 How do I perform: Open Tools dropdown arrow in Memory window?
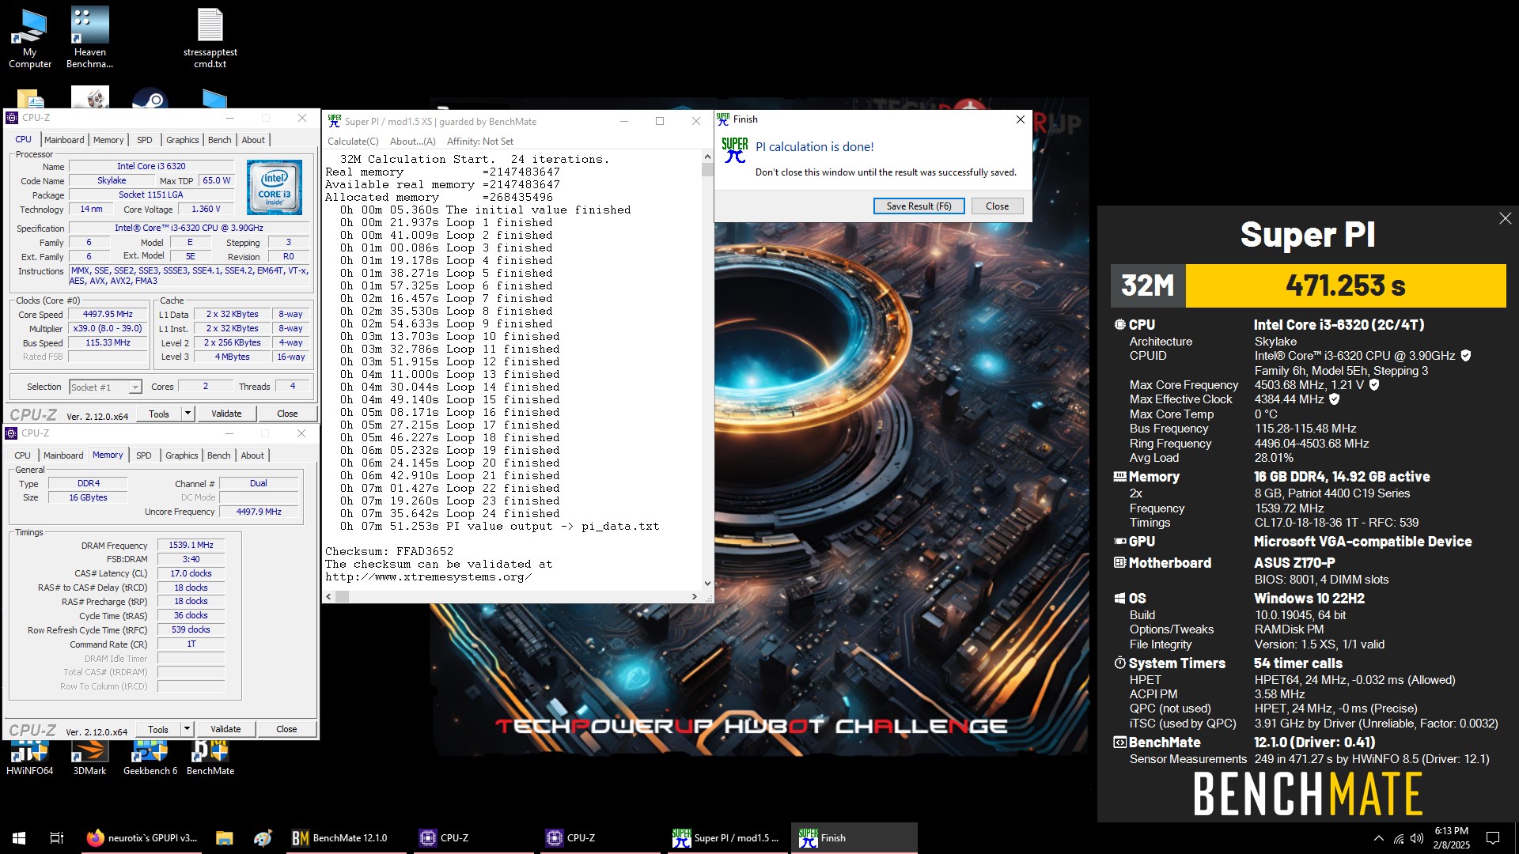(187, 729)
